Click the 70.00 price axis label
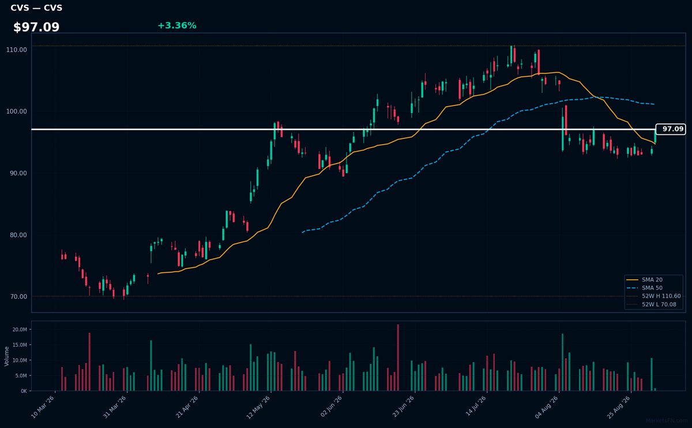The height and width of the screenshot is (428, 692). tap(19, 296)
